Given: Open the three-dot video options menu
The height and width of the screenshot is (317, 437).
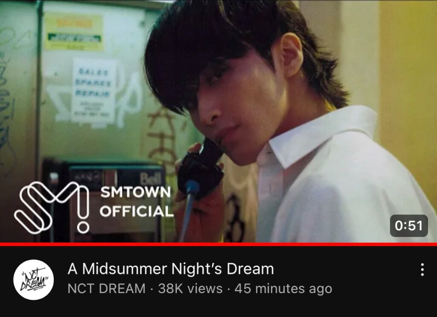Looking at the screenshot, I should coord(422,270).
